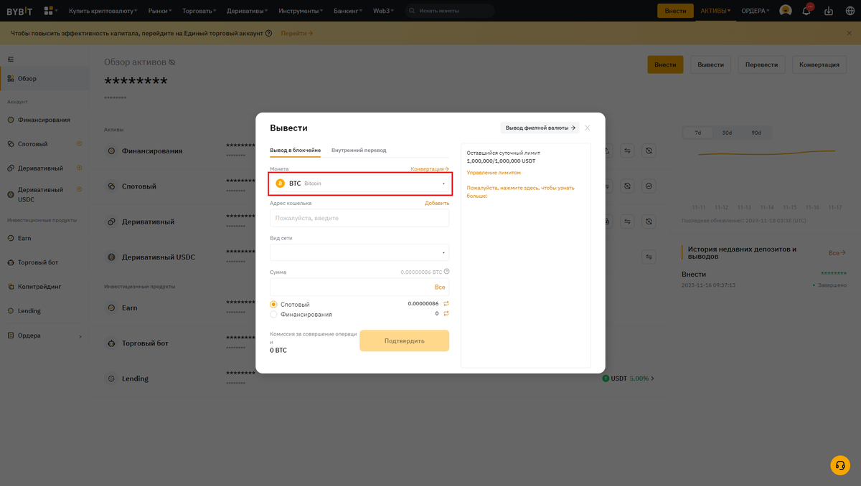Click convert icon in Деривативный asset row
Screen dimensions: 861x486
pos(649,221)
